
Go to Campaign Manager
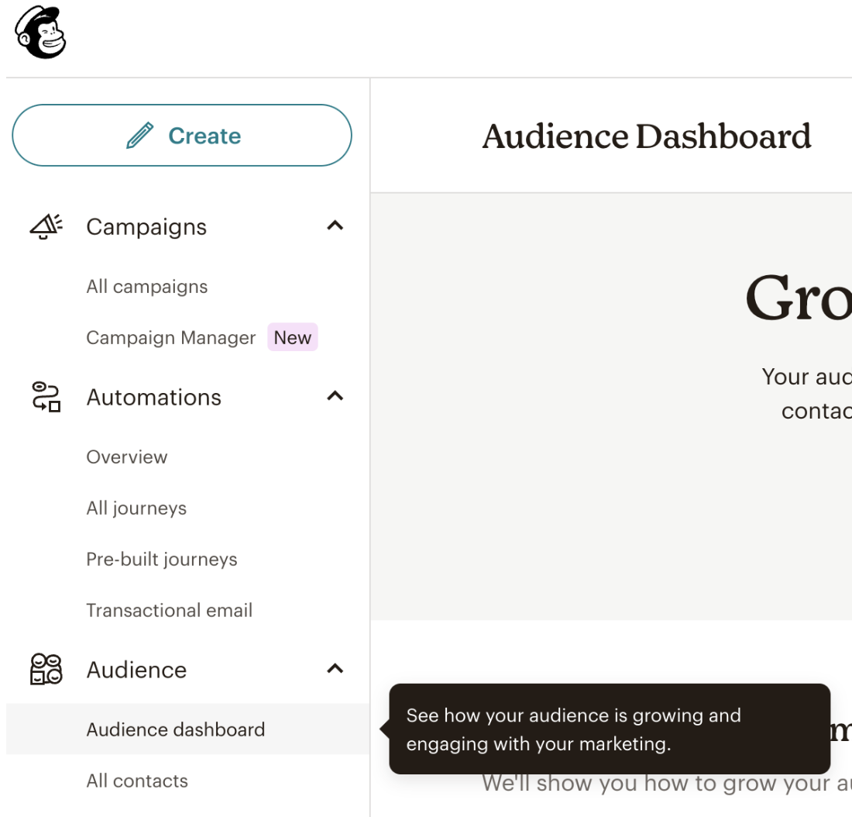click(170, 337)
